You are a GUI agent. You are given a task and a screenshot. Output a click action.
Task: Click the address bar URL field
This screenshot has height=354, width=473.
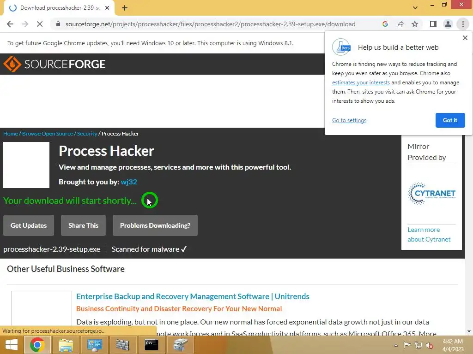click(x=210, y=24)
